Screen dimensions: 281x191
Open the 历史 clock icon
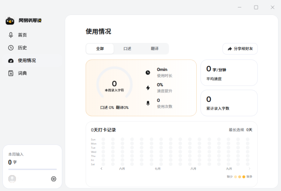[11, 48]
